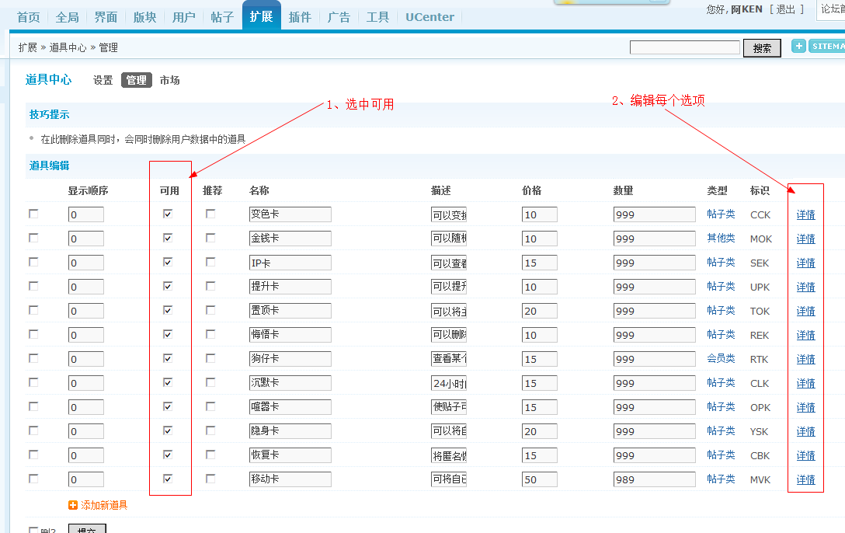
Task: Click the green plus icon beside SITEMAP
Action: 798,47
